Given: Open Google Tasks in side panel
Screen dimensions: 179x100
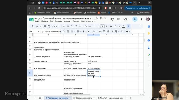Looking at the screenshot, I should click(149, 41).
